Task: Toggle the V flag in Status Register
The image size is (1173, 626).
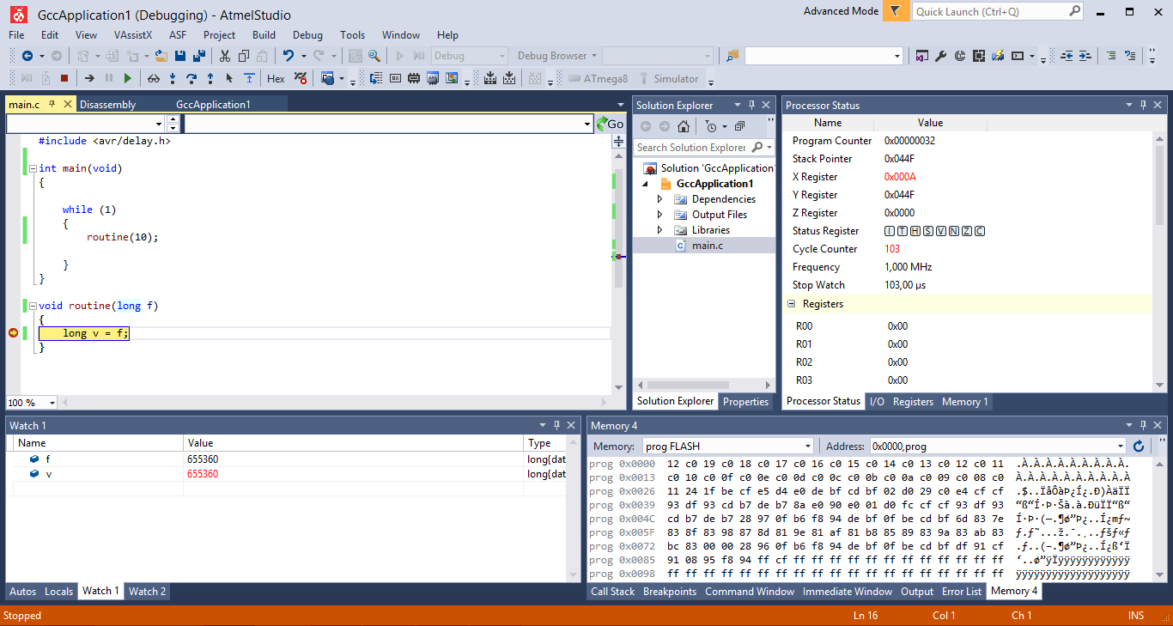Action: click(941, 231)
